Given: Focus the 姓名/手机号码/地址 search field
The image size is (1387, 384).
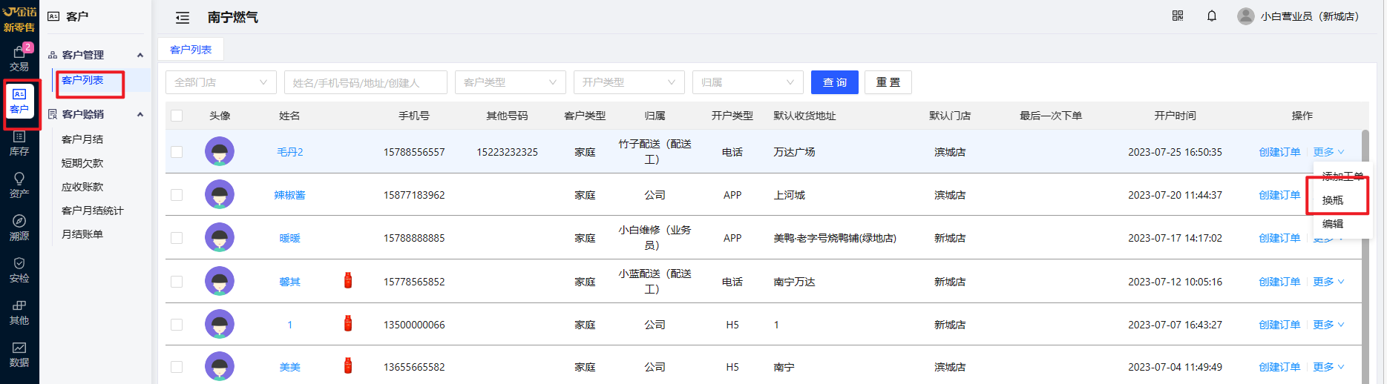Looking at the screenshot, I should [366, 82].
